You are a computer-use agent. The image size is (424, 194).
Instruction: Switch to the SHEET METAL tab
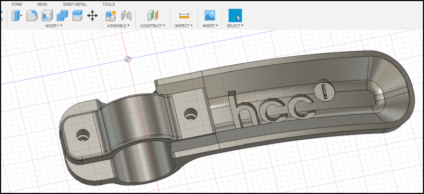(75, 4)
